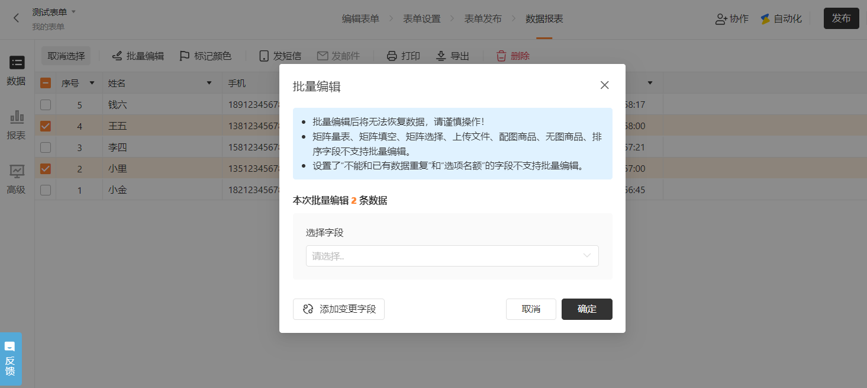
Task: Toggle the header select-all checkbox
Action: point(46,83)
